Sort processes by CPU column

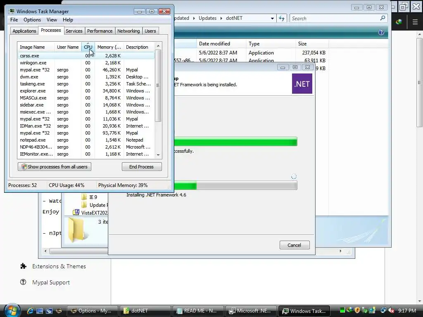(88, 47)
